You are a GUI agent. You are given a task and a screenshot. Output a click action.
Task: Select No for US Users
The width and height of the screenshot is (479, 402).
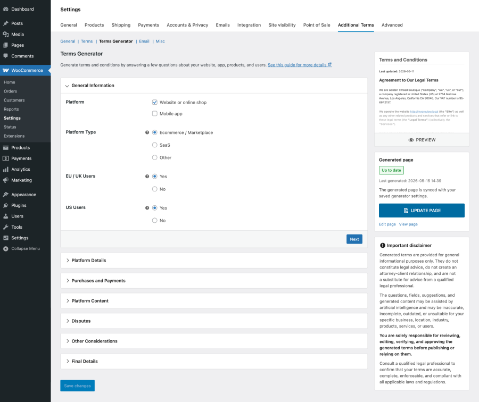coord(154,220)
